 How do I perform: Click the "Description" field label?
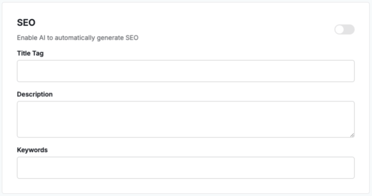click(x=35, y=94)
